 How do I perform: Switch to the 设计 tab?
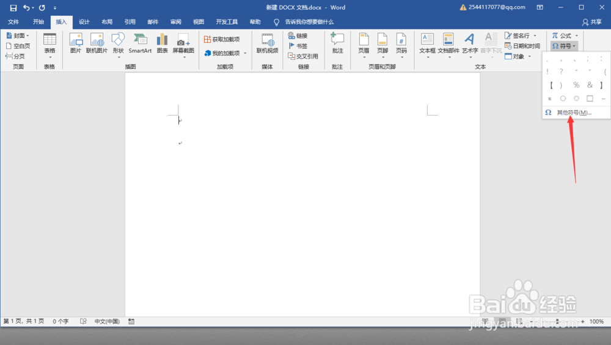pos(84,22)
